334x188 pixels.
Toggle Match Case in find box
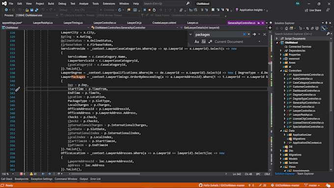[196, 42]
